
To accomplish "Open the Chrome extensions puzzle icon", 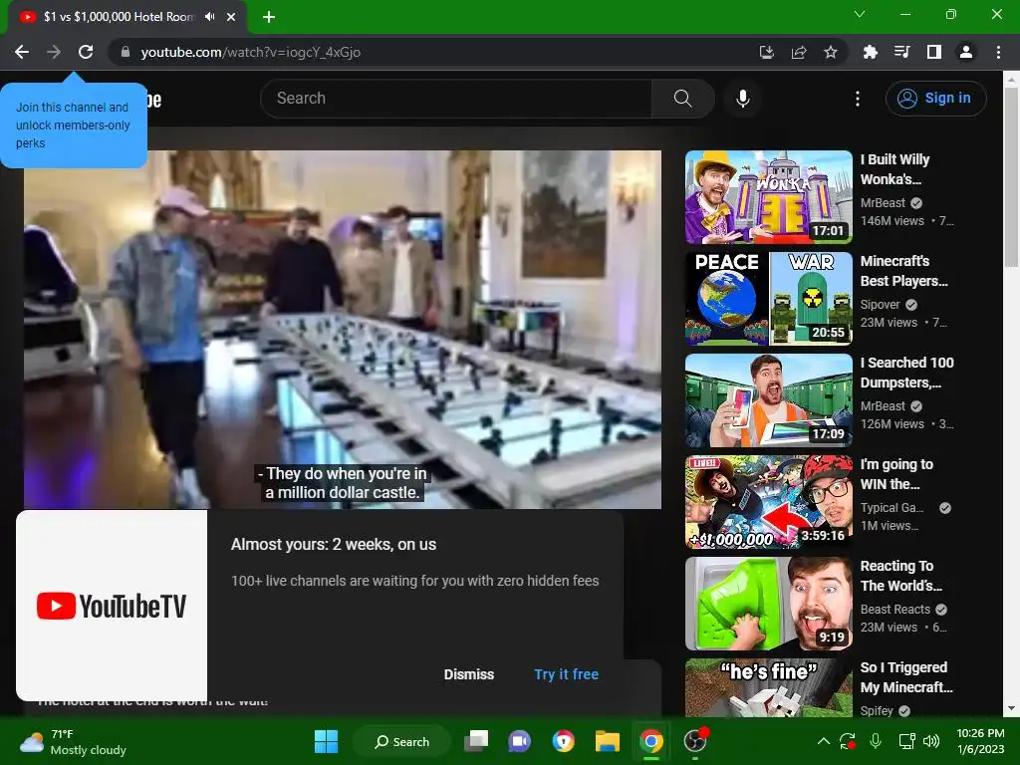I will [870, 52].
